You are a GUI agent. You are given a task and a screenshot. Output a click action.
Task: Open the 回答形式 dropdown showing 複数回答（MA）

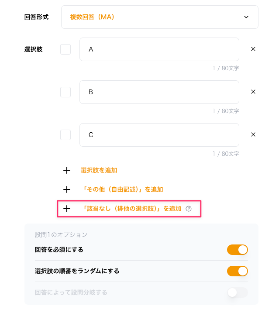159,17
